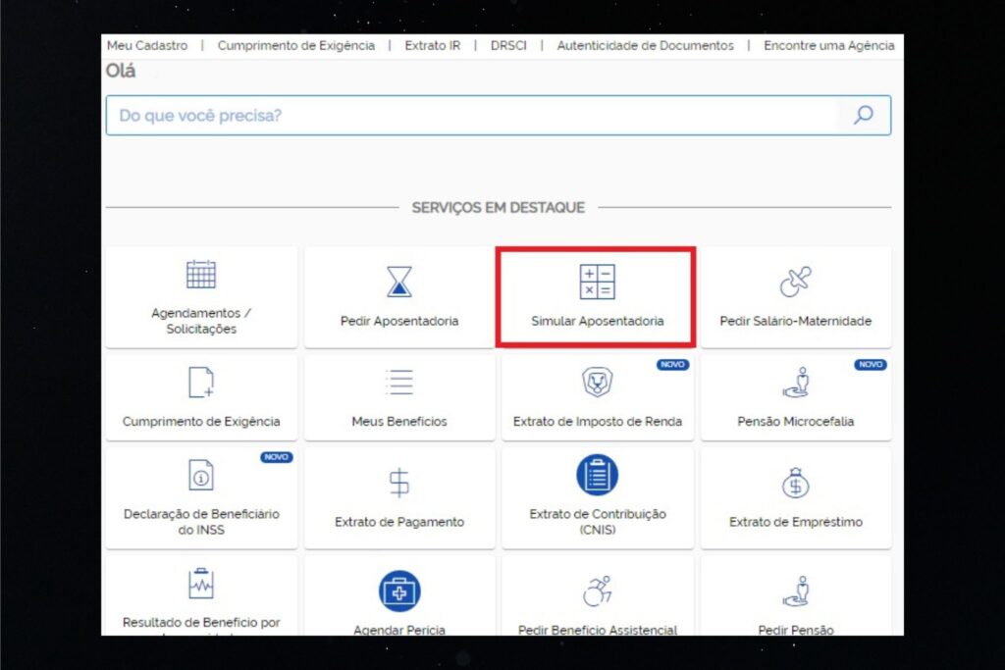Viewport: 1005px width, 670px height.
Task: Click the search magnifier icon
Action: [x=861, y=115]
